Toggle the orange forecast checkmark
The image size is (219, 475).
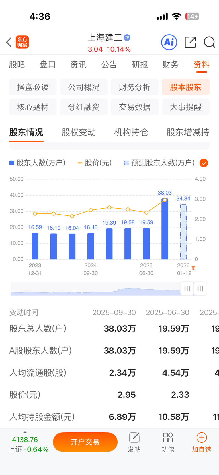[204, 163]
